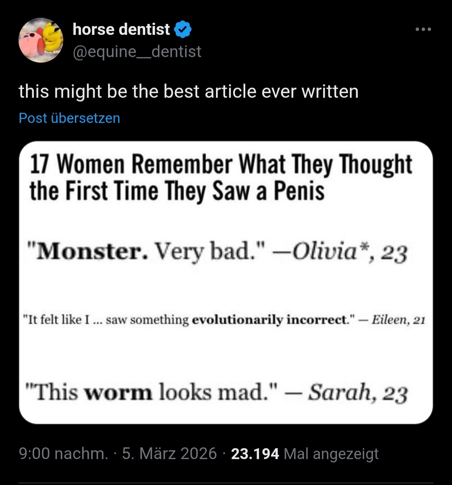Open the horse dentist profile avatar
Image resolution: width=452 pixels, height=485 pixels.
(41, 40)
